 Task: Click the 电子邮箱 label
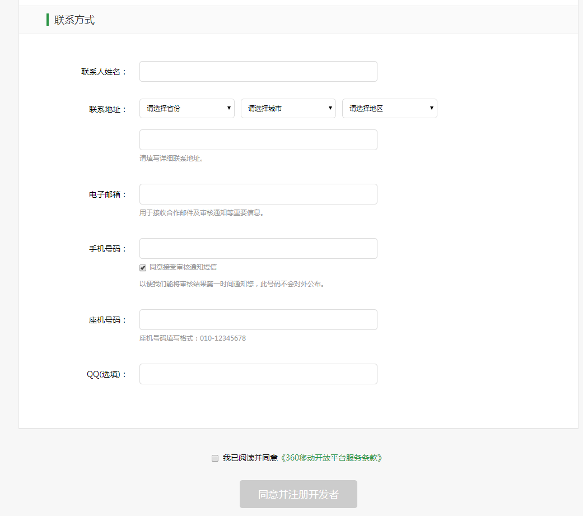click(108, 194)
